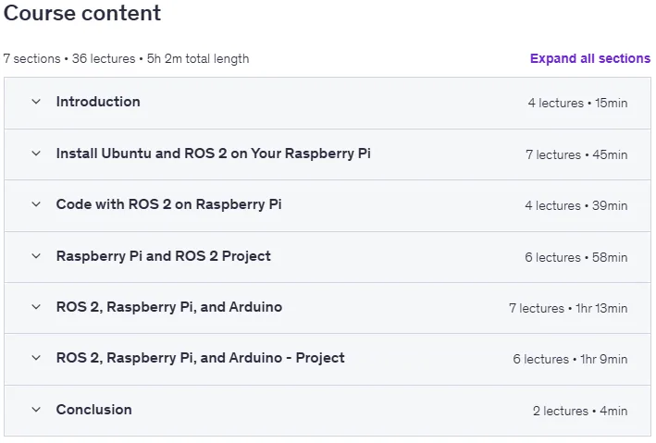This screenshot has width=656, height=443.
Task: Click Expand all sections link
Action: pyautogui.click(x=590, y=58)
